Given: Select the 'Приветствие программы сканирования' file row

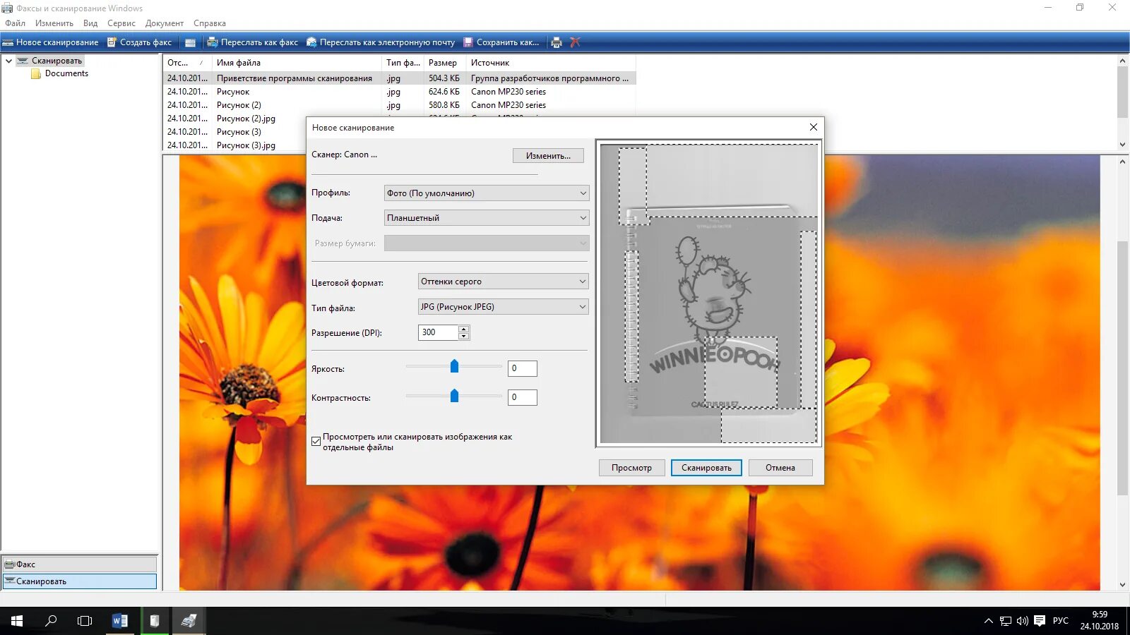Looking at the screenshot, I should 400,78.
